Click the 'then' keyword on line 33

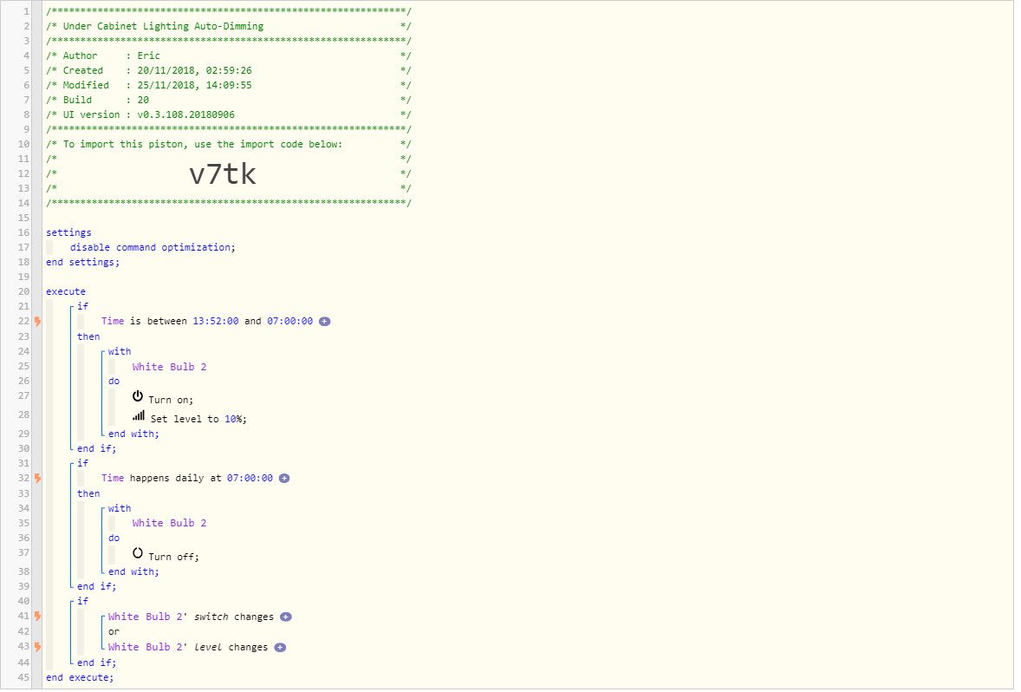pos(88,494)
